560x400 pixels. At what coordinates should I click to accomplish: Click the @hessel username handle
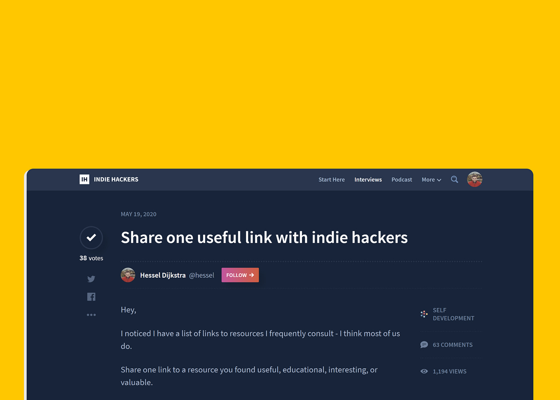pyautogui.click(x=202, y=275)
